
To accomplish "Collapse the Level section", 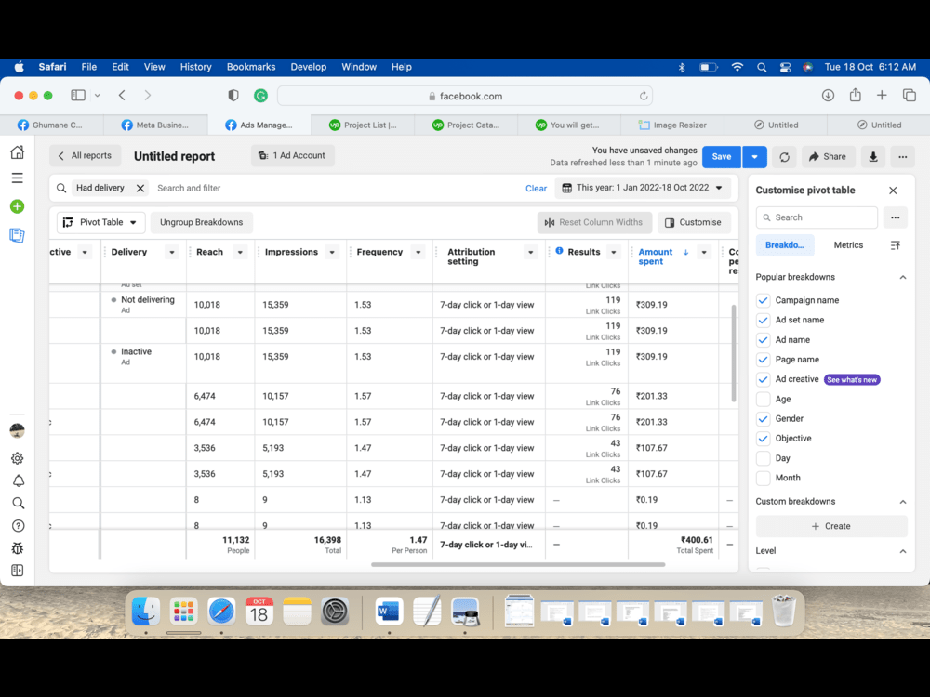I will click(903, 551).
